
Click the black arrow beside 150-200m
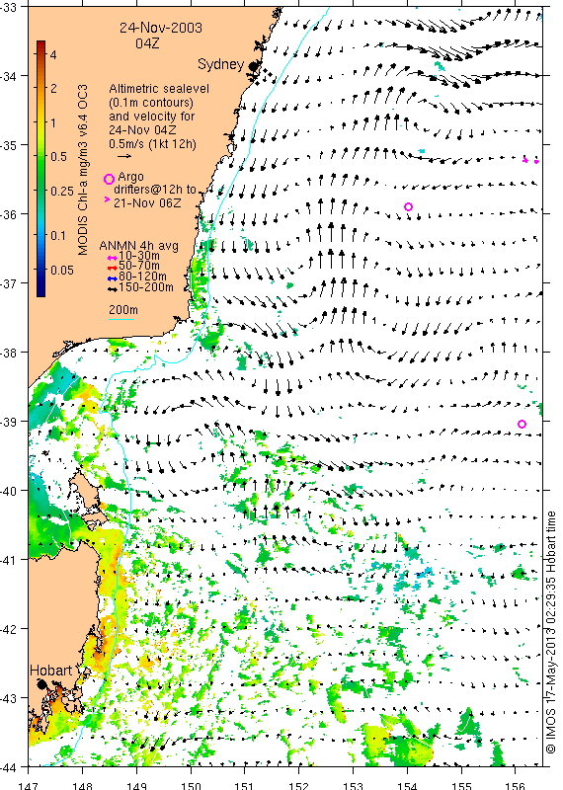[x=113, y=288]
